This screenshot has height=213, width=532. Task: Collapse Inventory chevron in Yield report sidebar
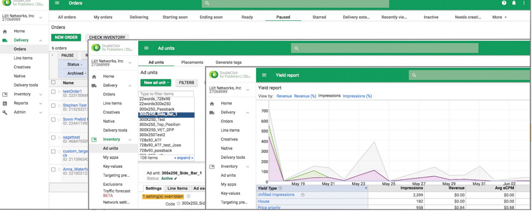(x=248, y=167)
